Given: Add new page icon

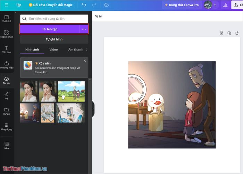Looking at the screenshot, I should point(237,33).
